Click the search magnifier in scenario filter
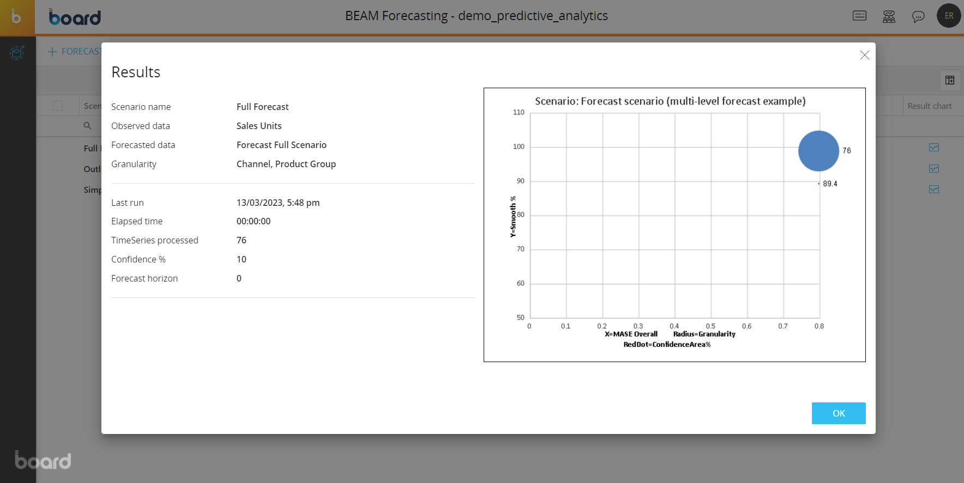964x483 pixels. click(87, 126)
